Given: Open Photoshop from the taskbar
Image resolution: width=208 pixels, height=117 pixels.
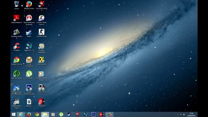Looking at the screenshot, I should click(x=93, y=114).
